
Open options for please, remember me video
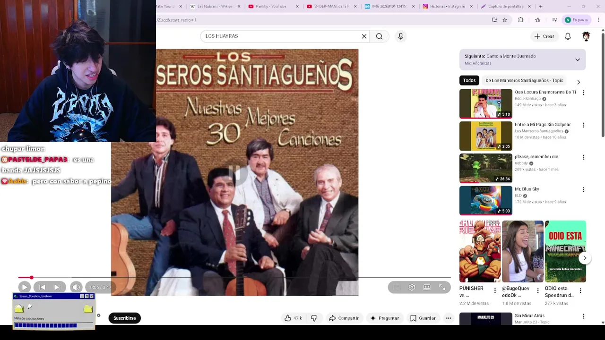583,157
